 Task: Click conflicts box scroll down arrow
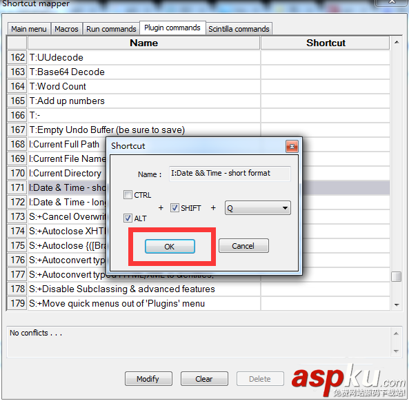tap(396, 351)
